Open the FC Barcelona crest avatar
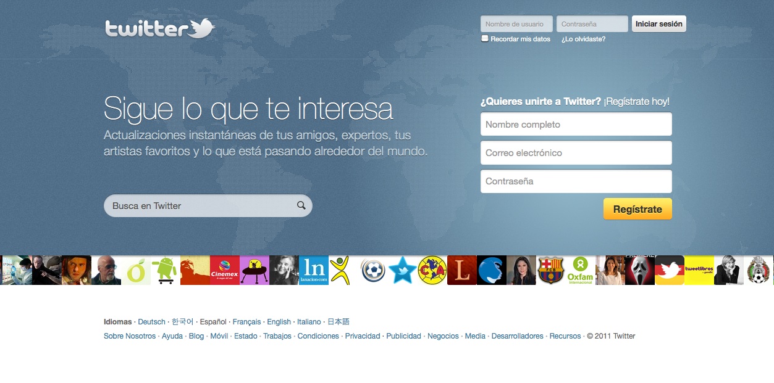 [550, 270]
